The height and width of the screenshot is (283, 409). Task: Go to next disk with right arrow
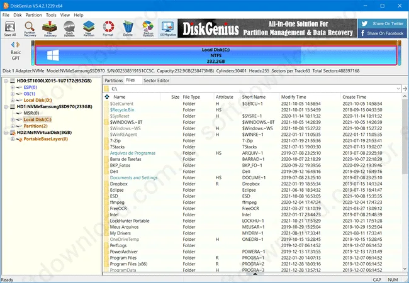(x=18, y=45)
